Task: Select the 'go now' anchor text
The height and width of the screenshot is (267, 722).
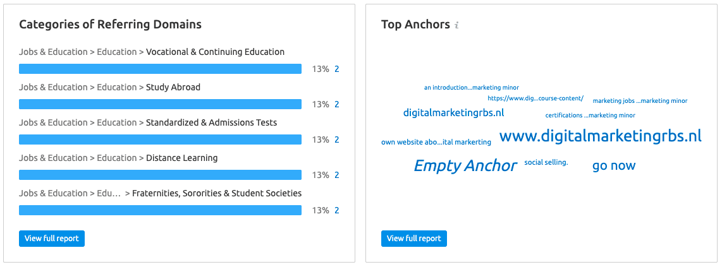Action: click(x=614, y=165)
